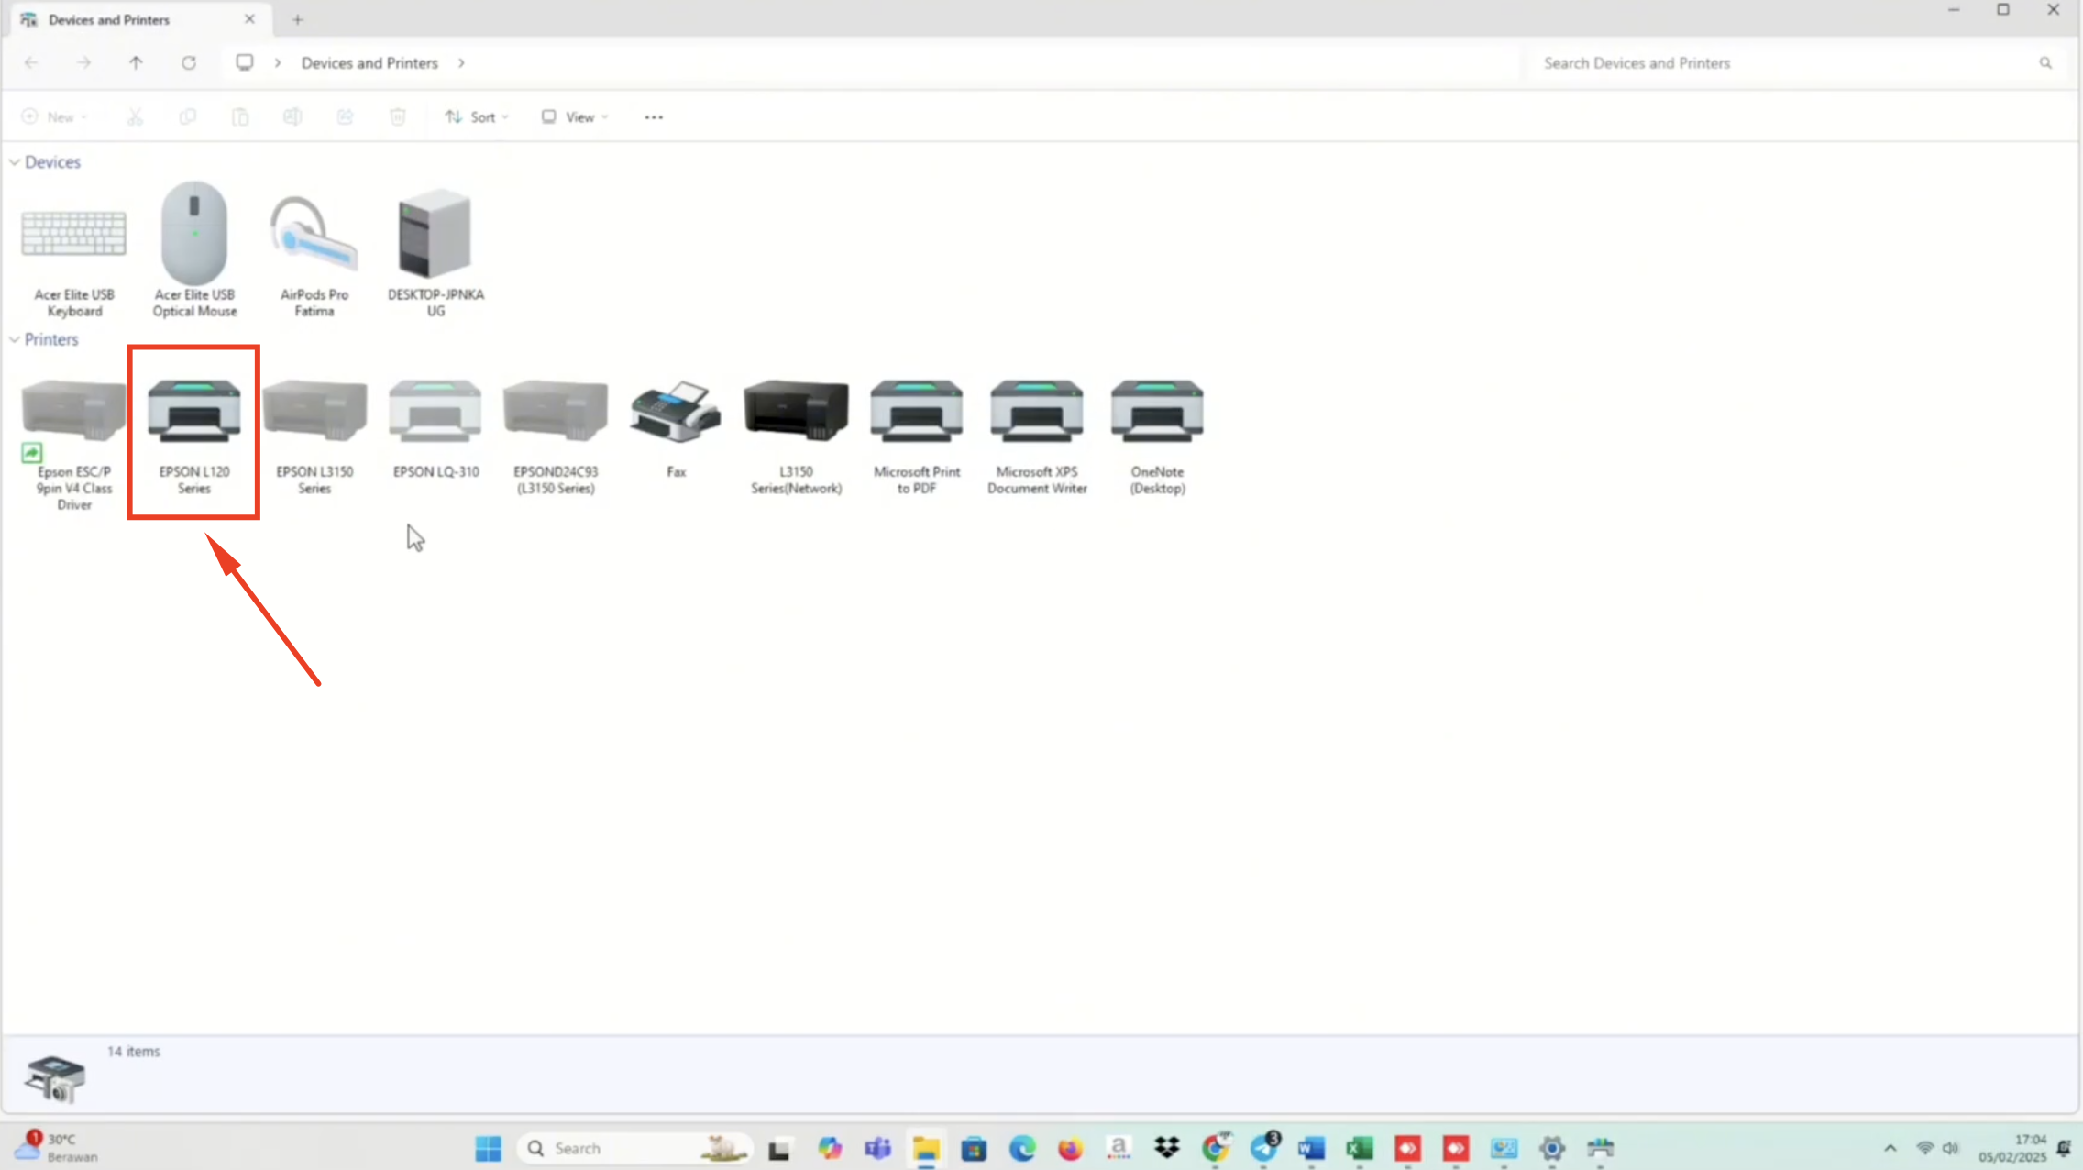
Task: Click the Refresh button
Action: tap(188, 63)
